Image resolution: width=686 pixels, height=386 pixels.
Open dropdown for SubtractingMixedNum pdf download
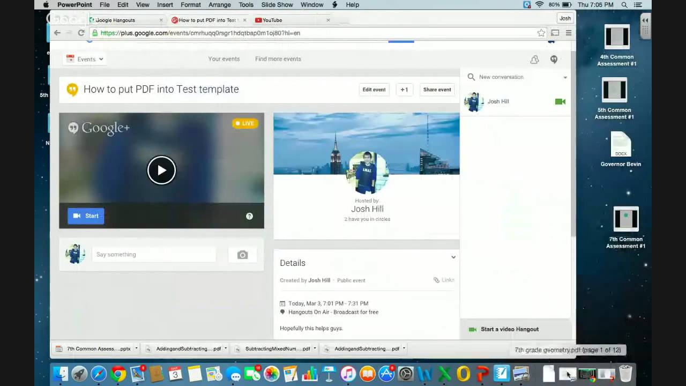click(x=315, y=348)
